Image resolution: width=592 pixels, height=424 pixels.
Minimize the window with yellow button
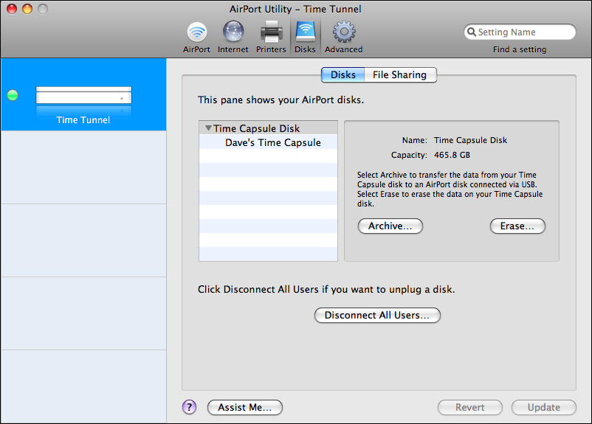click(x=27, y=9)
